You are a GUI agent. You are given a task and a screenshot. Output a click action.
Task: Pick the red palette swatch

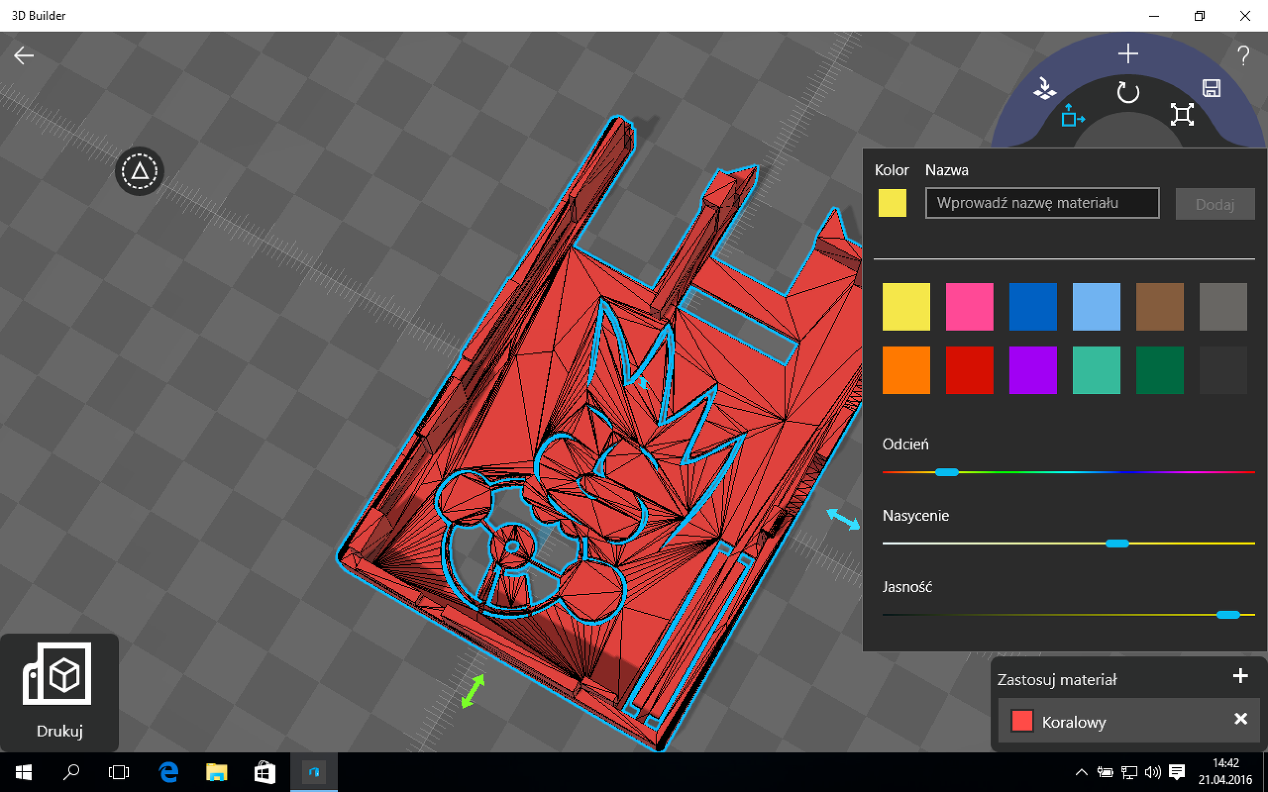point(969,370)
